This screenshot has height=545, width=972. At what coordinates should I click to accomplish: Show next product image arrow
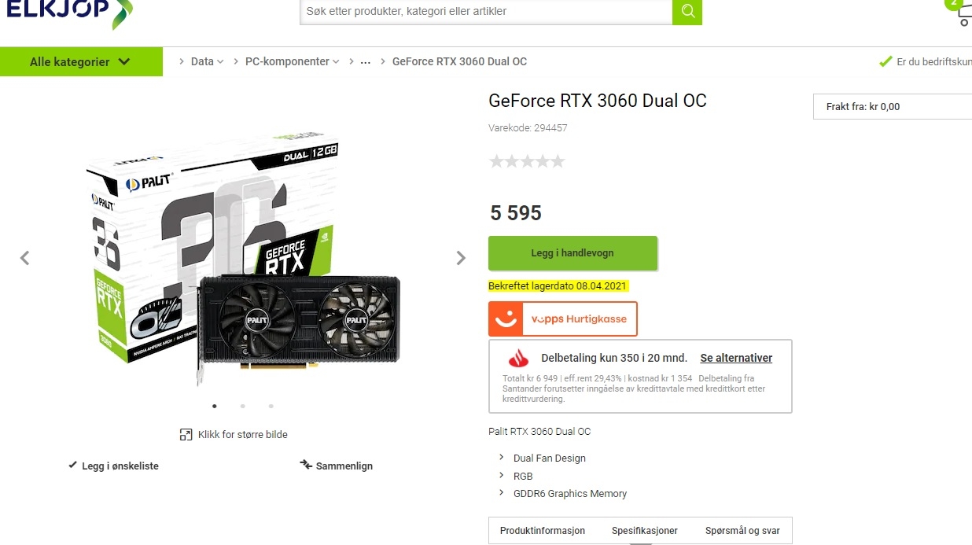click(461, 258)
